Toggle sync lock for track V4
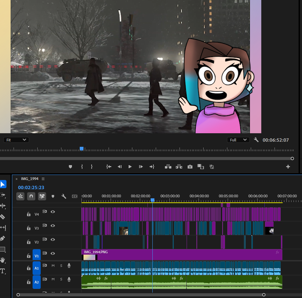The width and height of the screenshot is (302, 298). (45, 212)
